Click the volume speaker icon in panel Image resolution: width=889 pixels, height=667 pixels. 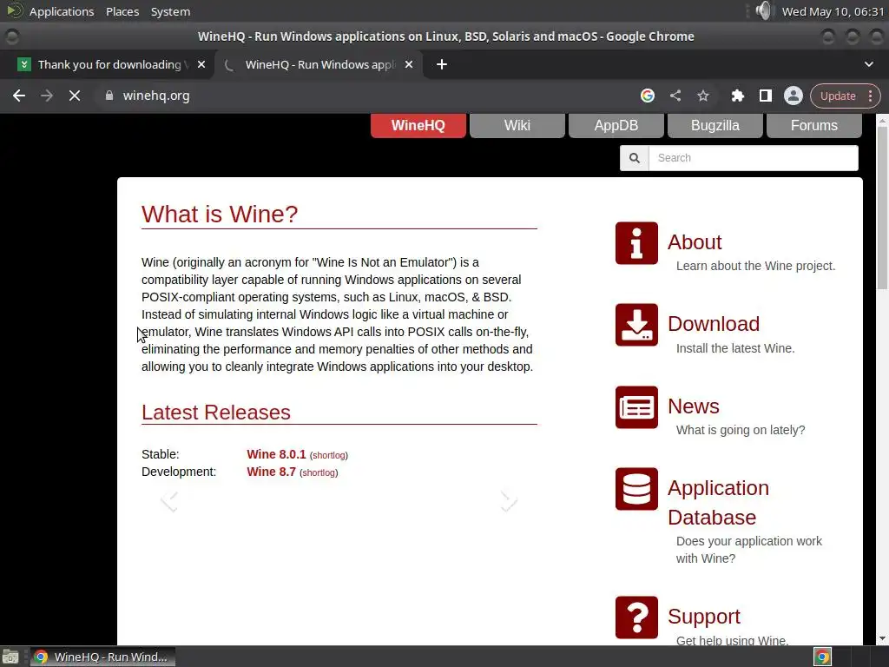764,10
